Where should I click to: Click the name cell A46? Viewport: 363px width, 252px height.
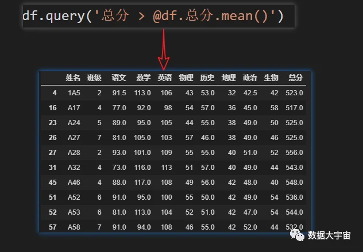click(74, 183)
